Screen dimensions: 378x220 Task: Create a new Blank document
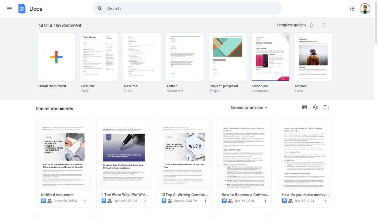56,57
